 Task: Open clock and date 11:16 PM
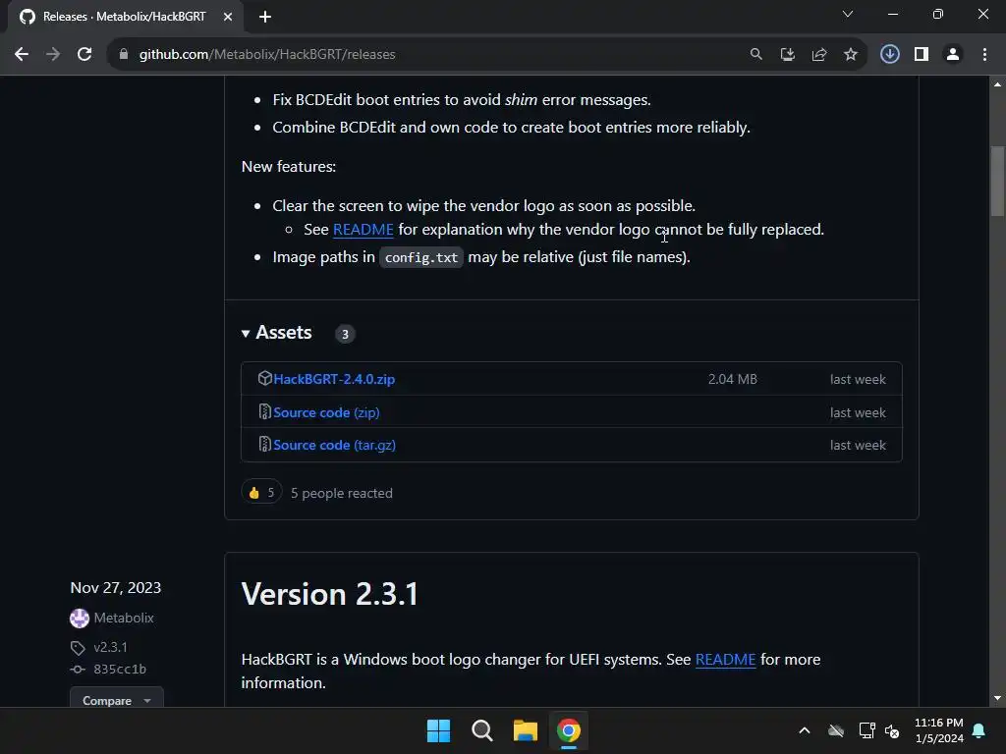[x=938, y=730]
